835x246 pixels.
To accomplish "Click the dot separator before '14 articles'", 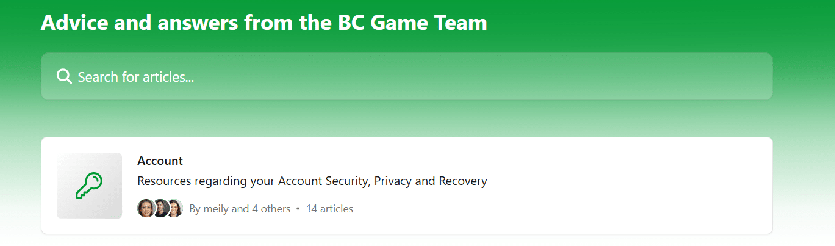I will 298,209.
